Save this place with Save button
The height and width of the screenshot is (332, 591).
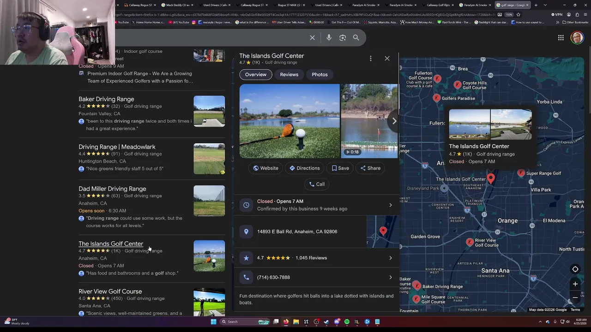pyautogui.click(x=340, y=168)
